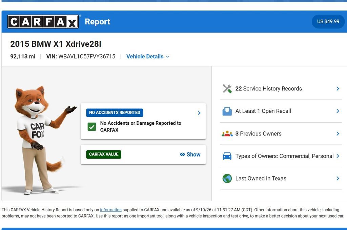347x230 pixels.
Task: Click the NO ACCIDENTS REPORTED badge
Action: pos(115,112)
